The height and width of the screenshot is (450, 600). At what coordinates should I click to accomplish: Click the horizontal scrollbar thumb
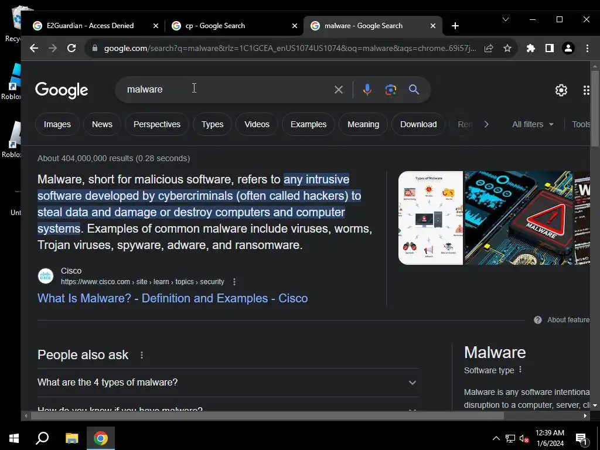coord(267,415)
